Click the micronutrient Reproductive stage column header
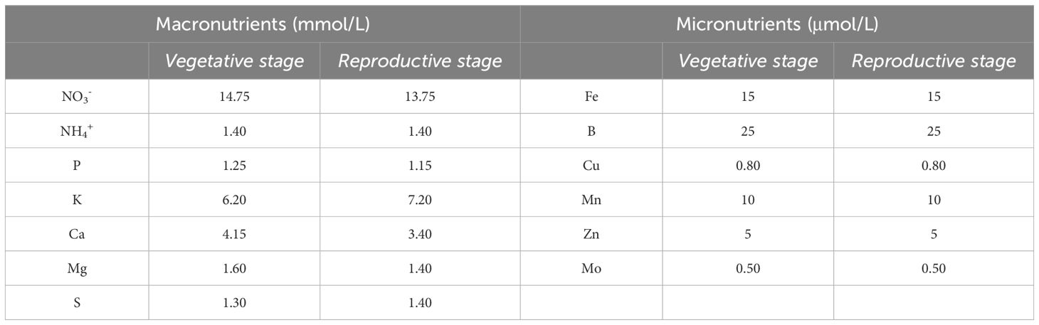 934,61
